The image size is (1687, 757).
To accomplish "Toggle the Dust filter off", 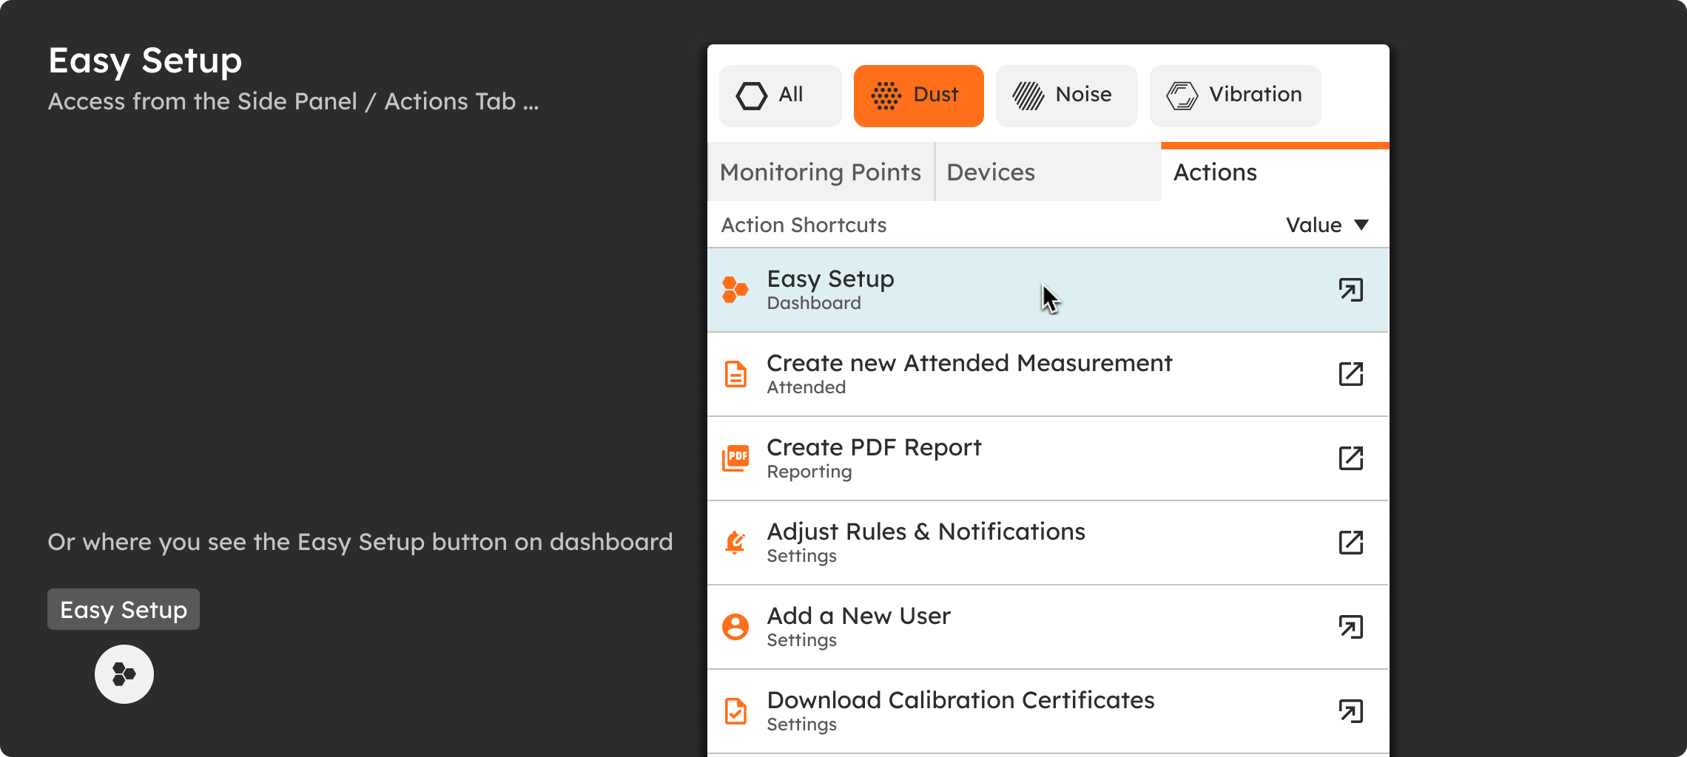I will (918, 95).
